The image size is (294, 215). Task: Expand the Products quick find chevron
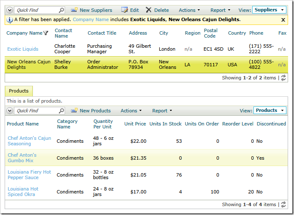click(x=10, y=111)
